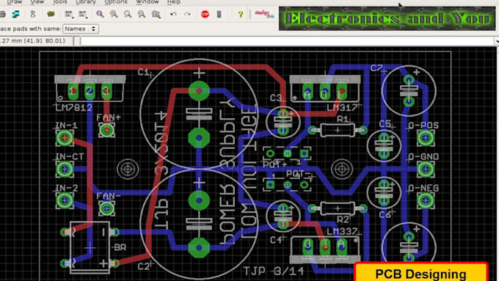499x281 pixels.
Task: Open the Use library icon
Action: [51, 14]
